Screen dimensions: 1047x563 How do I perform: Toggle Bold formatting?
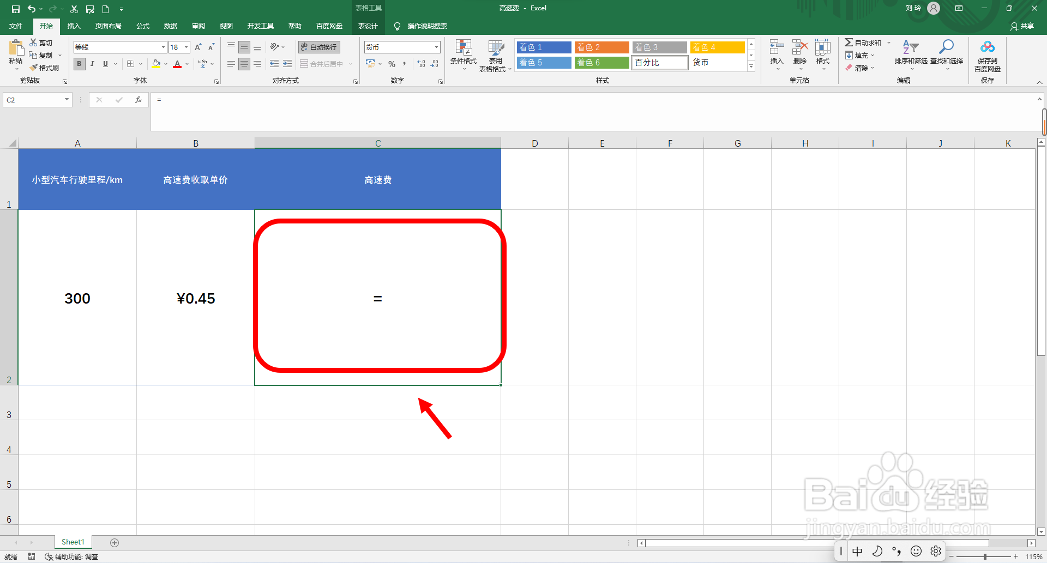coord(80,64)
